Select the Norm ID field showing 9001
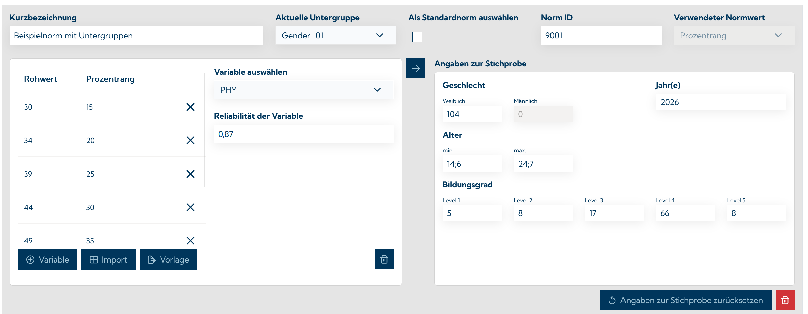The width and height of the screenshot is (808, 314). (601, 35)
